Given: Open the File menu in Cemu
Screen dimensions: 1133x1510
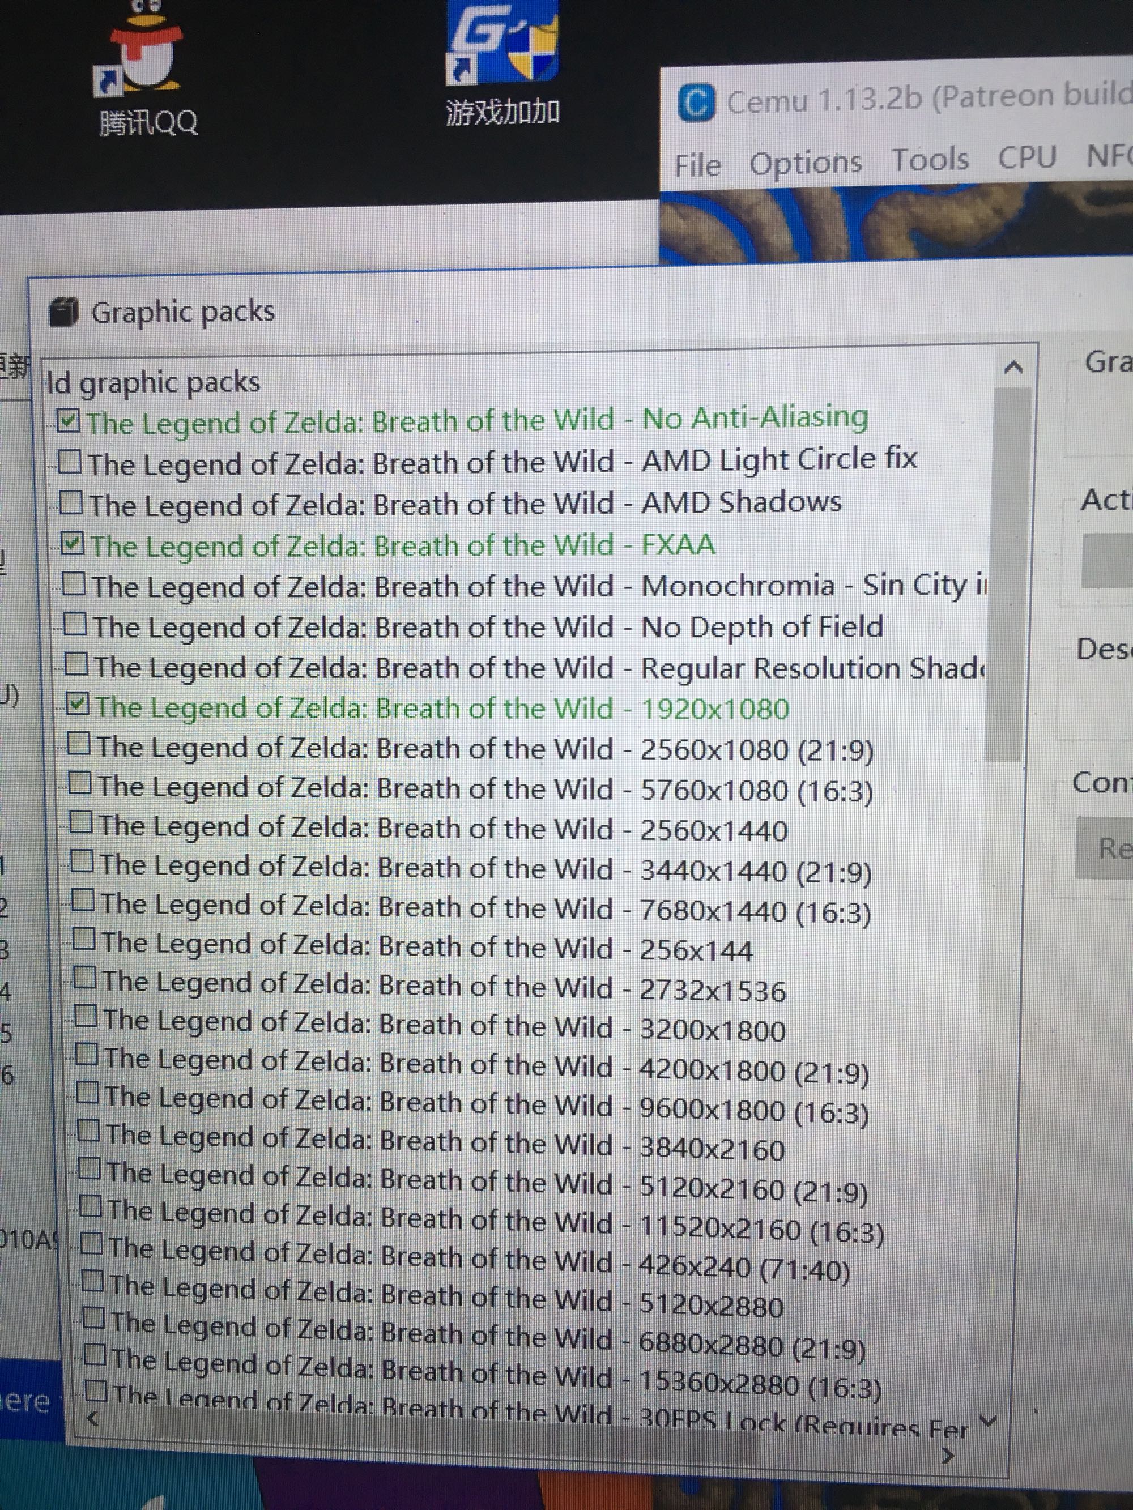Looking at the screenshot, I should point(697,165).
